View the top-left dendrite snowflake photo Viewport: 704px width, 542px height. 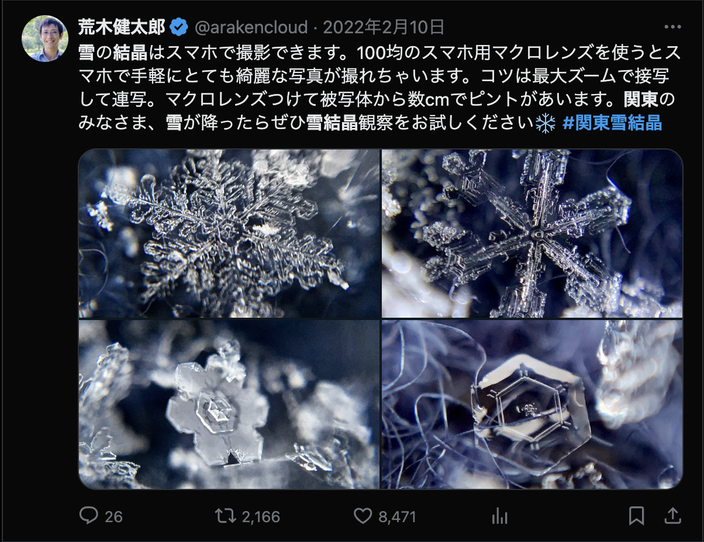point(229,234)
